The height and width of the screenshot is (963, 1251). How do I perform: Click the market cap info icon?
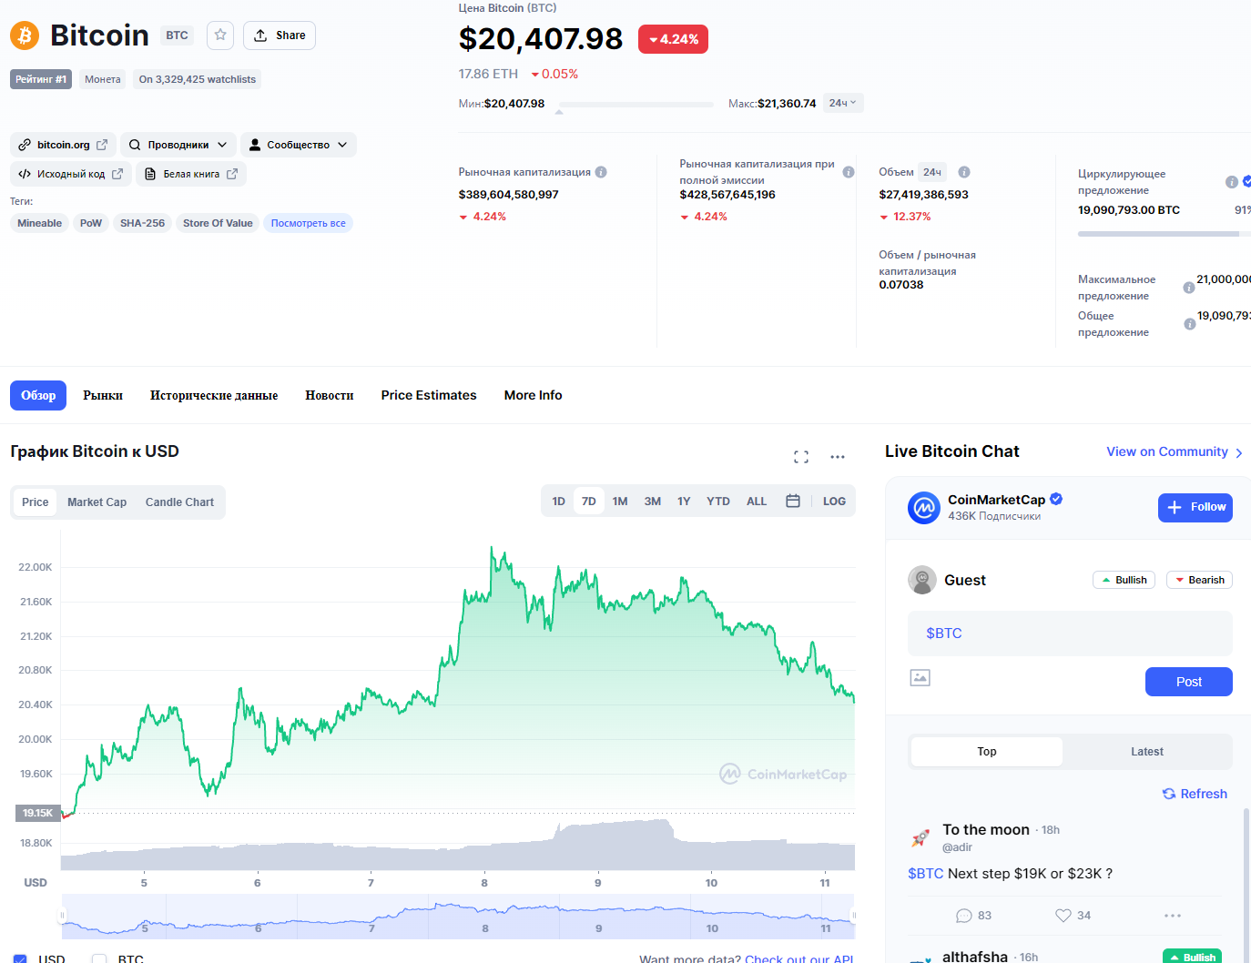[x=601, y=172]
